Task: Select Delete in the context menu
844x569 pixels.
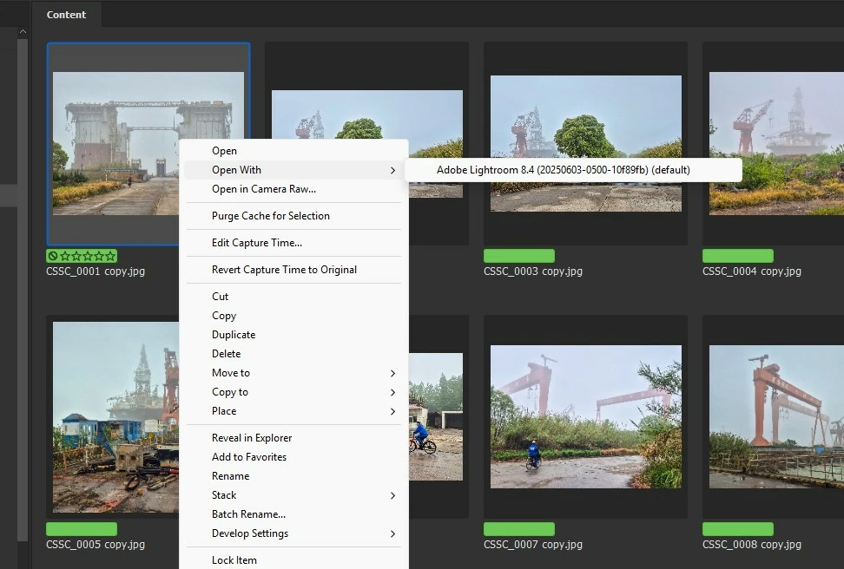Action: pos(293,354)
